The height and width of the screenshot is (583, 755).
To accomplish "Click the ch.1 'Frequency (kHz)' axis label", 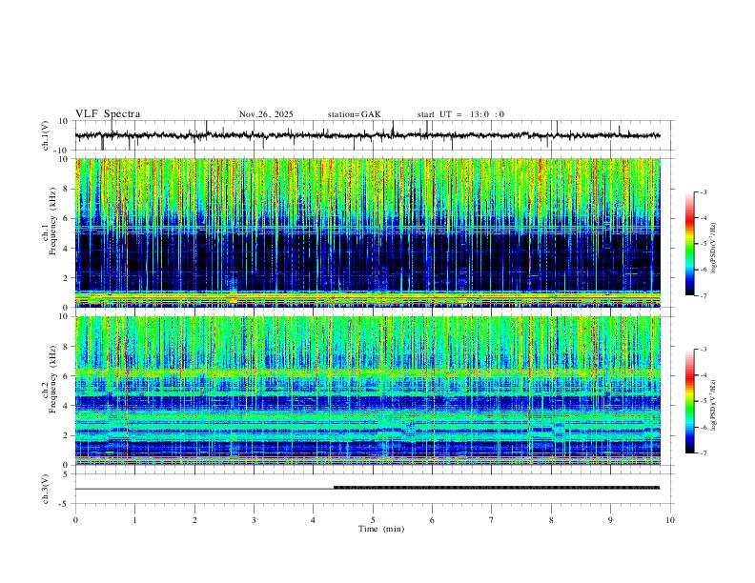I will (x=53, y=222).
